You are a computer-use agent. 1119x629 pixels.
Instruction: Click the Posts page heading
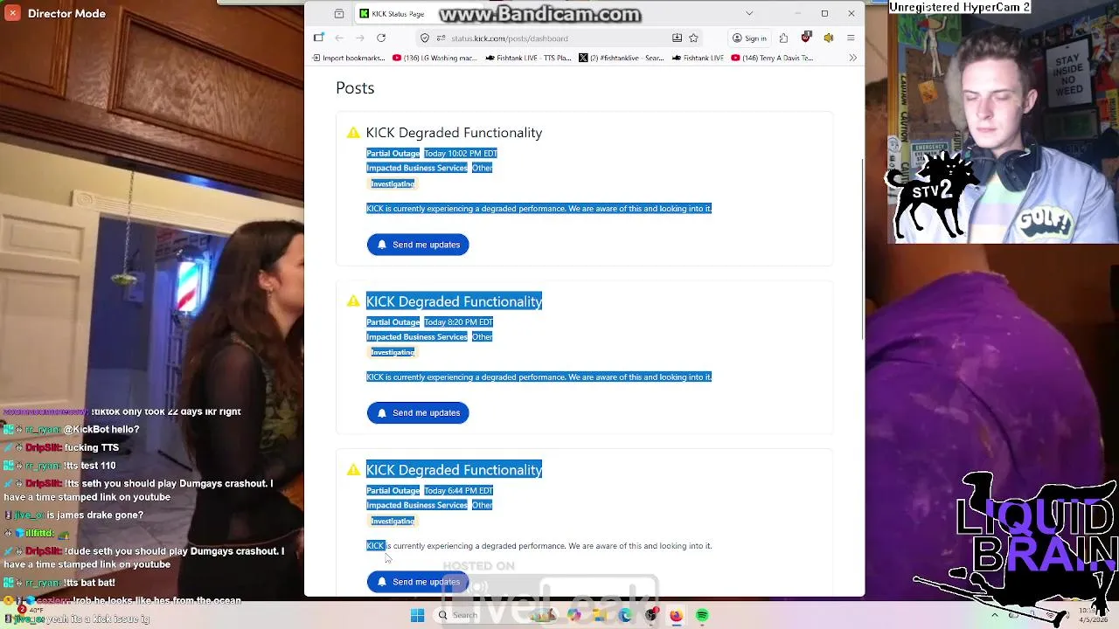coord(355,88)
